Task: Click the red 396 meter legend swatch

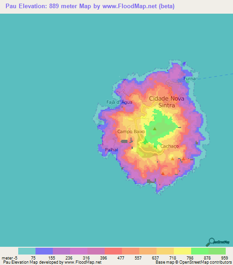Action: pos(113,251)
